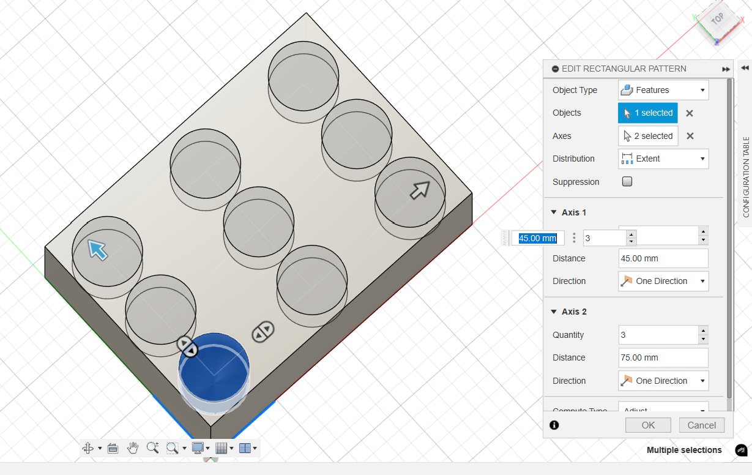
Task: Click the Axis 2 Distance field
Action: (663, 357)
